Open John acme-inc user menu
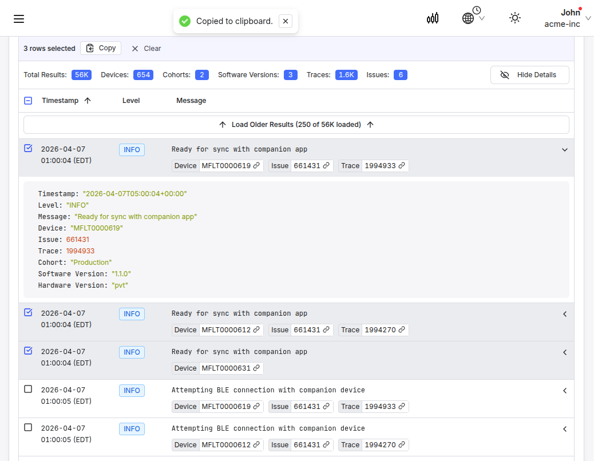The width and height of the screenshot is (594, 461). click(x=567, y=18)
